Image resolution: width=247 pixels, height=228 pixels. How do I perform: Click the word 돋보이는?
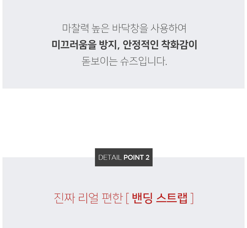[100, 61]
